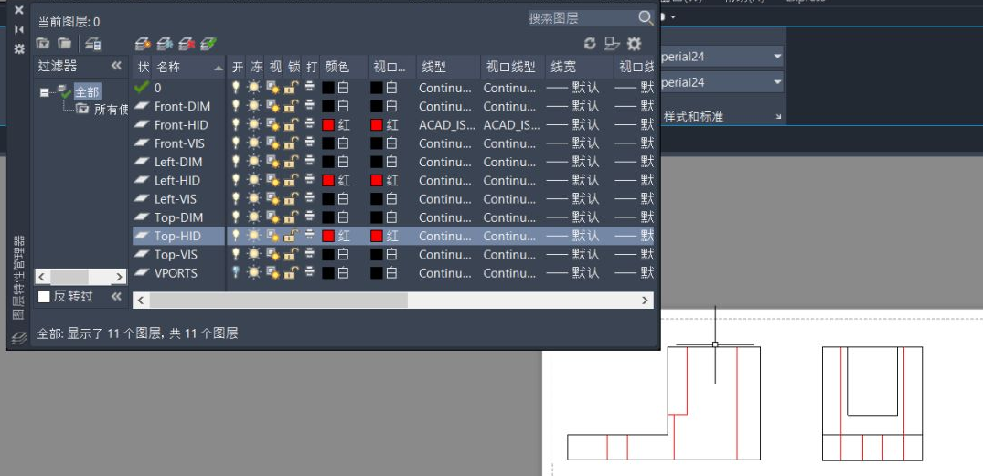Click the Set Current layer icon
983x476 pixels.
tap(208, 44)
